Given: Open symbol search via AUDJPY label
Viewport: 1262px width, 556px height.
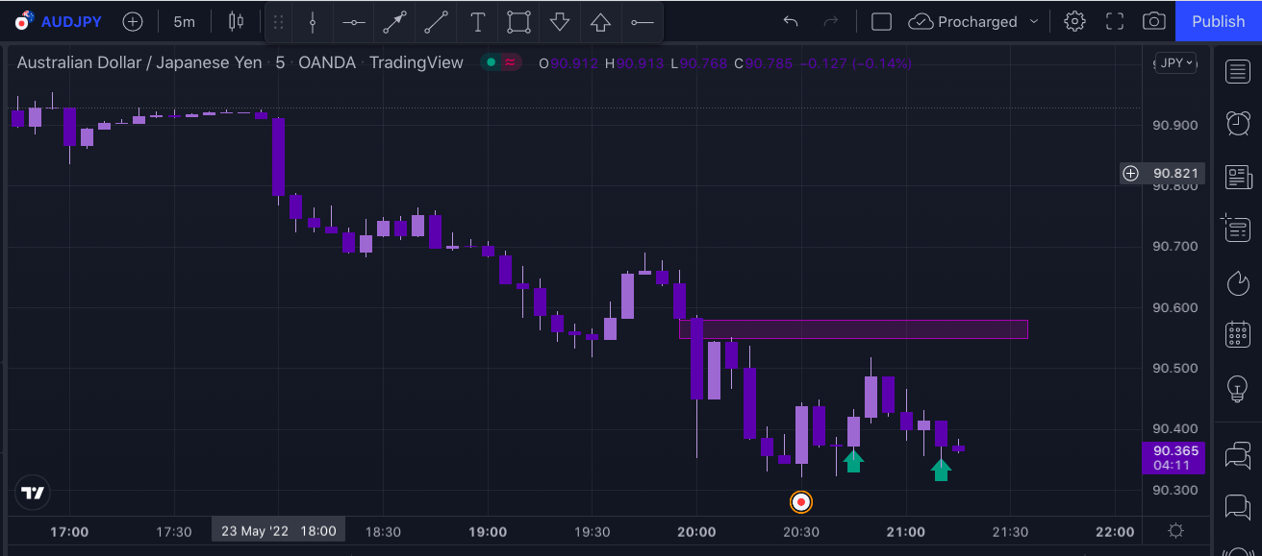Looking at the screenshot, I should (x=72, y=20).
